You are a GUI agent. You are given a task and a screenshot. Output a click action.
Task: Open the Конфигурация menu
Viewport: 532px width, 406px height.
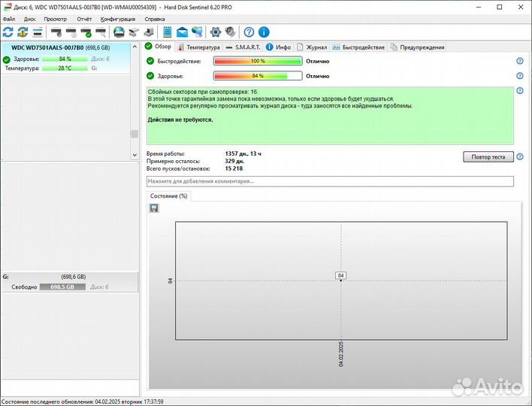click(x=118, y=18)
